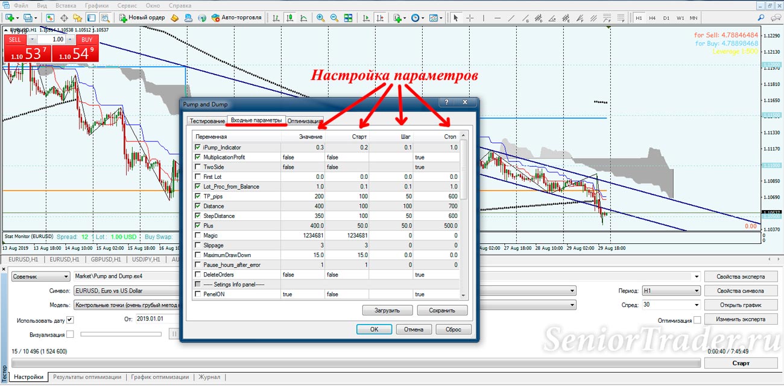Open the Navigator star-folder icon
784x386 pixels.
point(78,18)
